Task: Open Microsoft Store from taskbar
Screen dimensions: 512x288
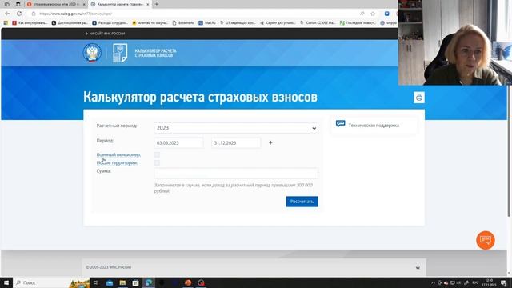Action: pos(135,282)
